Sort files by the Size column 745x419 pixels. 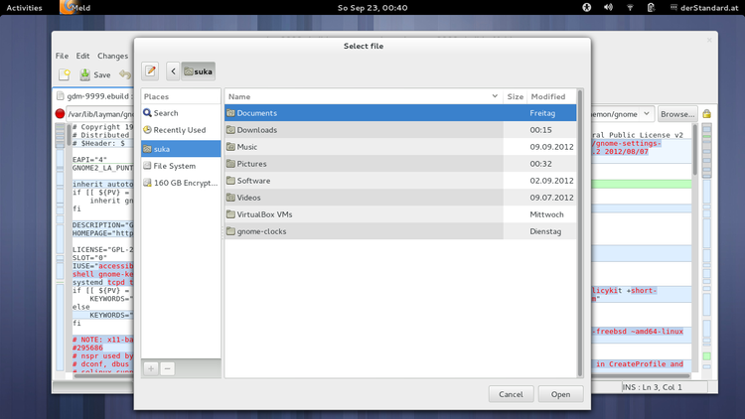(x=515, y=96)
